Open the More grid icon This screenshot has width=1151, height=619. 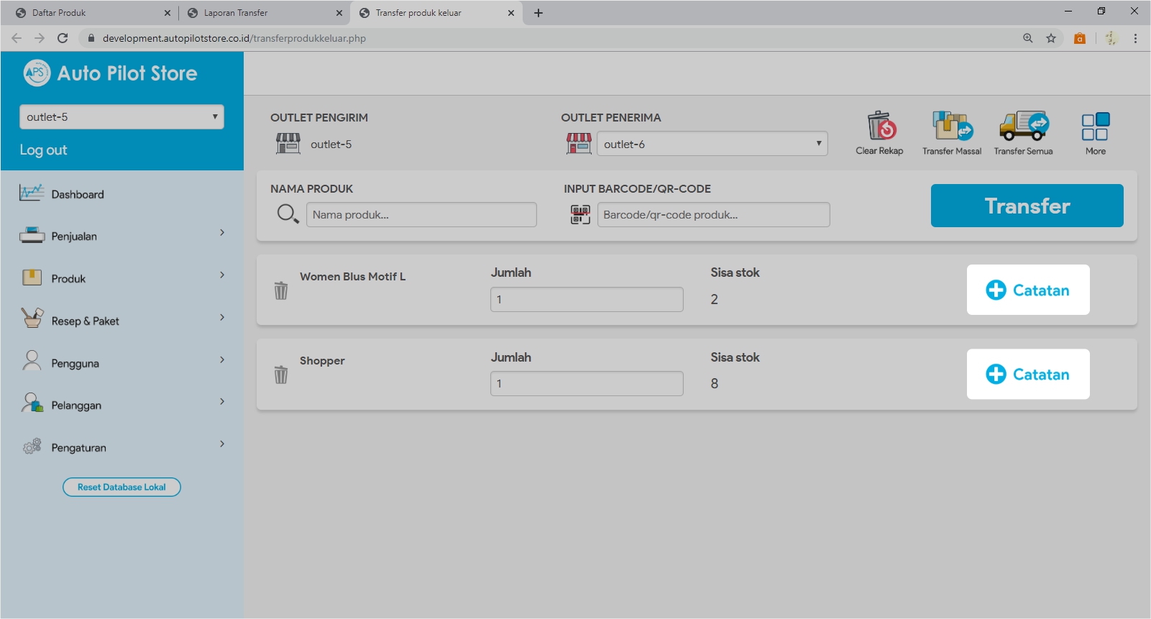[1095, 127]
